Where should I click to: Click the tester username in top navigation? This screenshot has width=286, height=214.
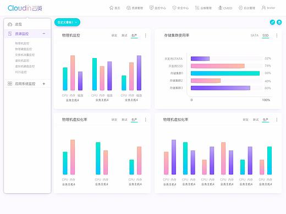(x=271, y=8)
